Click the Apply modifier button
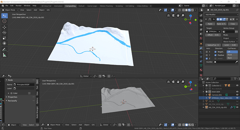This screenshot has height=130, width=240. 210,24
